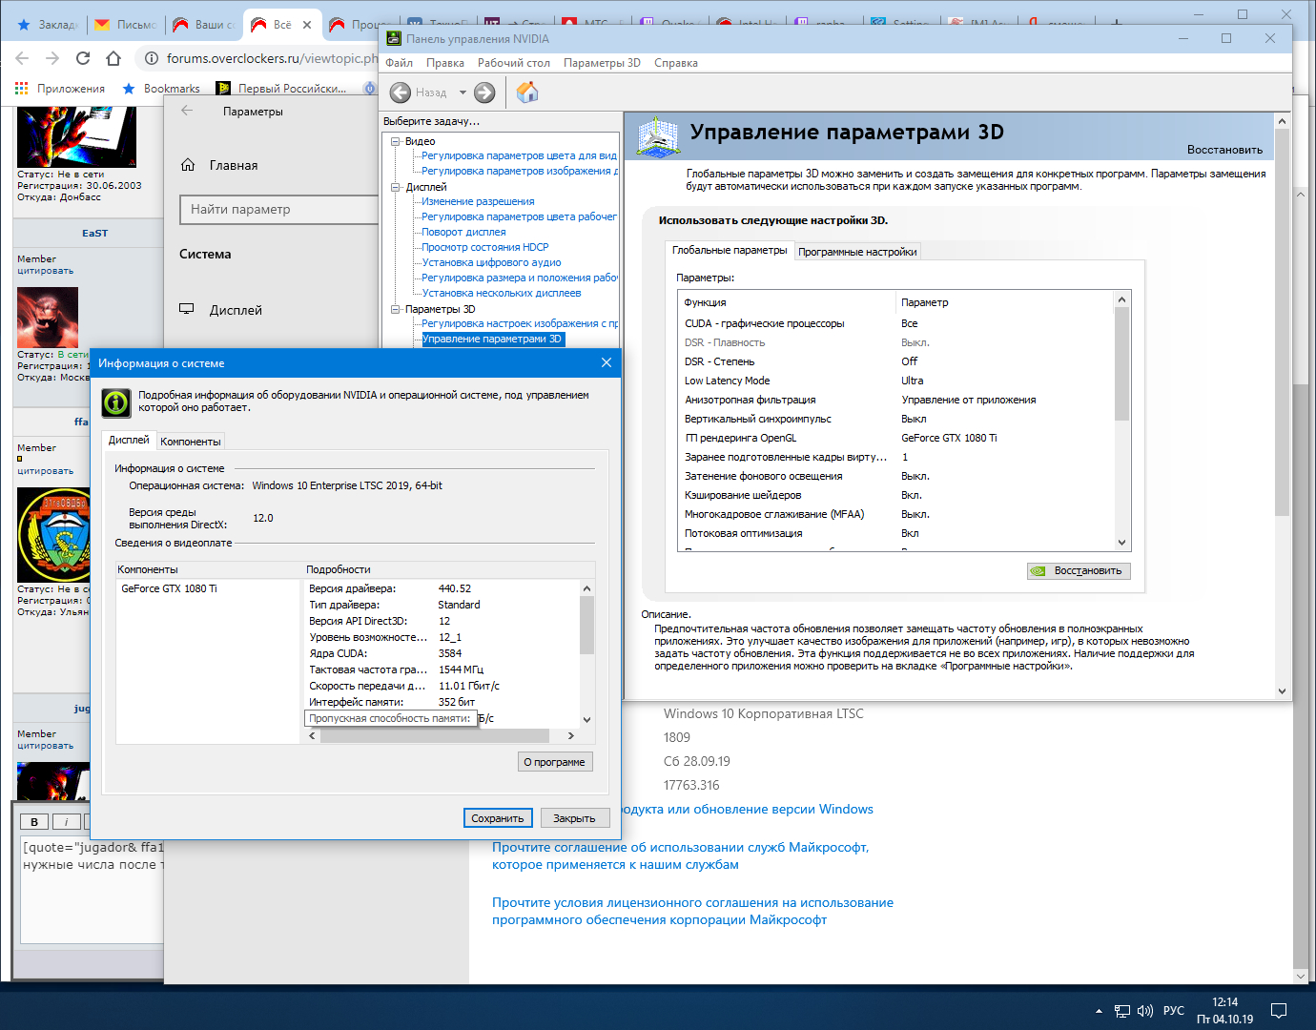Switch to the Письмо browser tab
This screenshot has width=1316, height=1030.
coord(127,25)
